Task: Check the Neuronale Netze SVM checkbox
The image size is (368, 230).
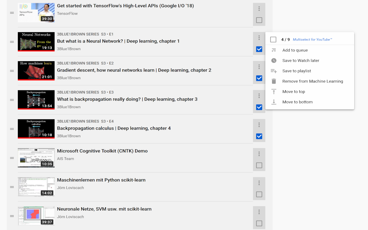Action: coord(259,223)
